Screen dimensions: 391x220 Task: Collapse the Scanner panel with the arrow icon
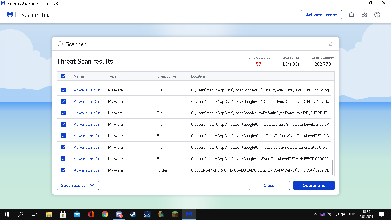330,44
